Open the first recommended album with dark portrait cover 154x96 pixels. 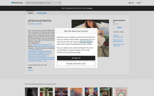point(31,92)
